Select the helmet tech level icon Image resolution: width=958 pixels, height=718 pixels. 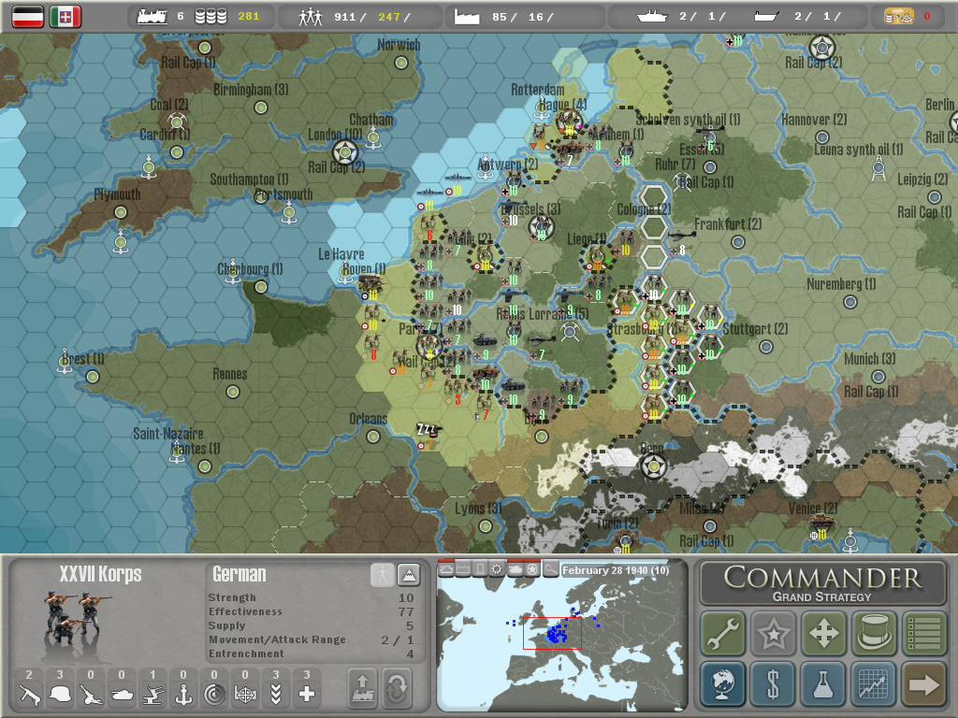60,695
